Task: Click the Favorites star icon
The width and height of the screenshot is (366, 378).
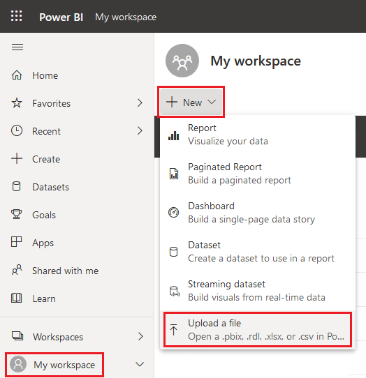Action: (x=17, y=103)
